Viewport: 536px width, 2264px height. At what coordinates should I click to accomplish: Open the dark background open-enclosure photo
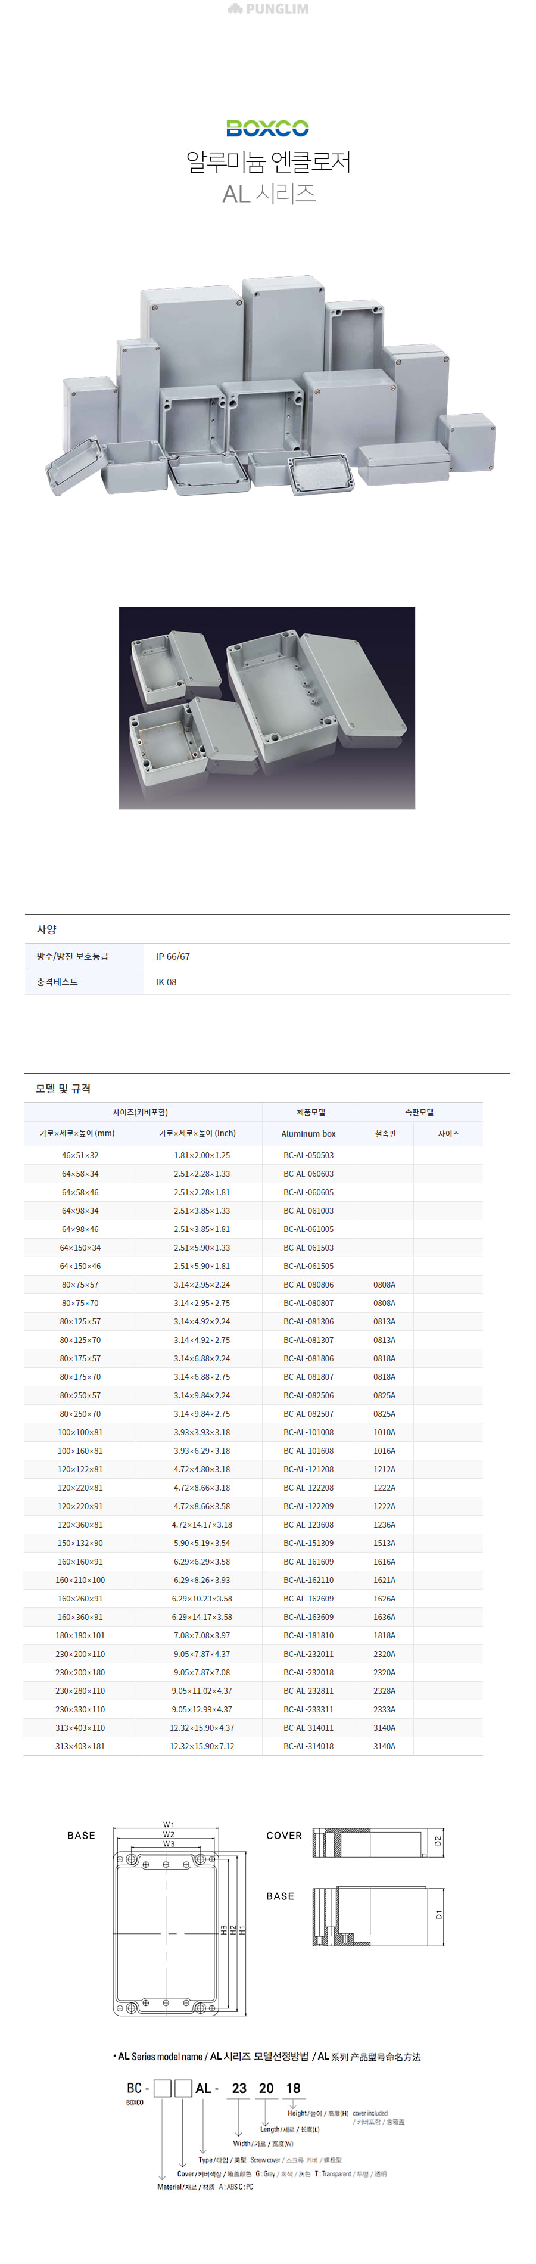tap(267, 708)
